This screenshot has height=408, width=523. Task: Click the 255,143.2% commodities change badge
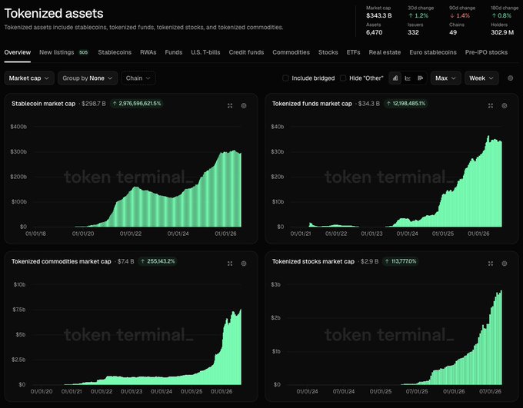[x=158, y=261]
